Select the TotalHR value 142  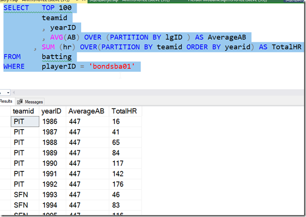(125, 174)
